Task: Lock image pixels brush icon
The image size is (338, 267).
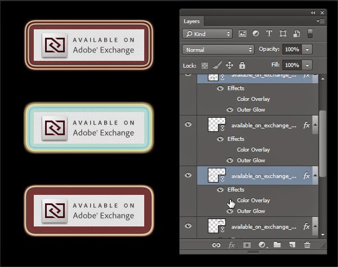Action: (x=217, y=65)
